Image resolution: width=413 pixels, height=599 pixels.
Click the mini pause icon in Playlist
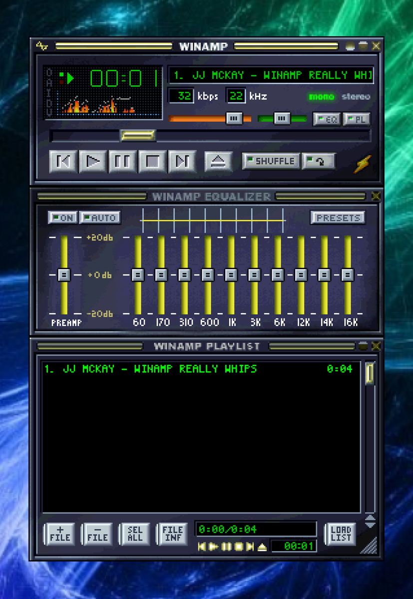coord(226,547)
